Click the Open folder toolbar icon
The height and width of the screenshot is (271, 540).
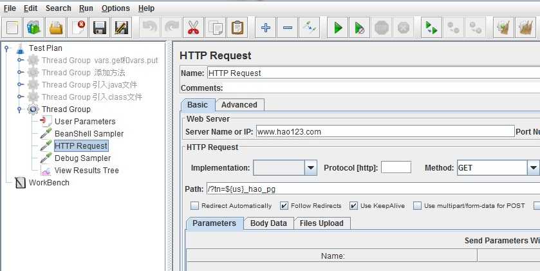(x=56, y=28)
